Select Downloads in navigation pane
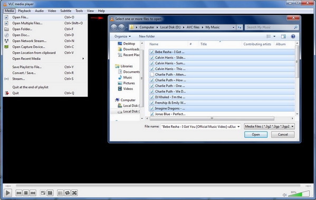Screen dimensions: 316x200 [129, 49]
